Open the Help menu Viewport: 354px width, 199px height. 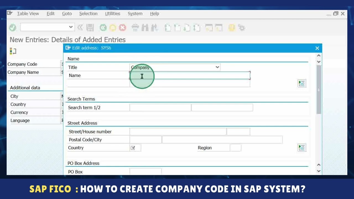tap(154, 14)
